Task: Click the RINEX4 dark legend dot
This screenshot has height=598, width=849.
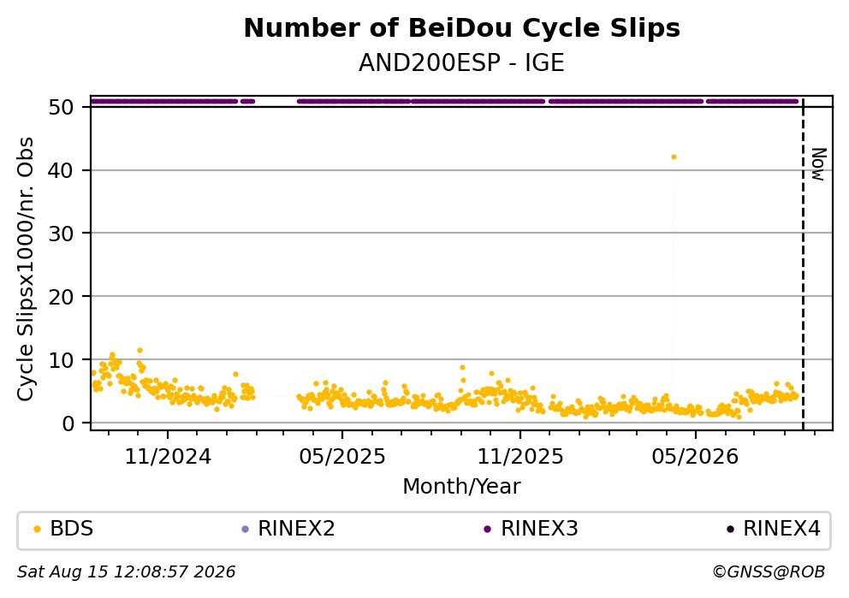Action: tap(730, 530)
